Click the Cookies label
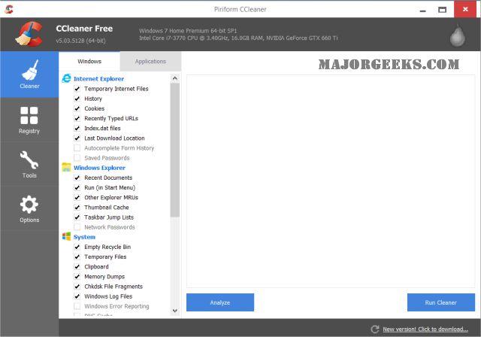This screenshot has height=337, width=481. click(95, 108)
